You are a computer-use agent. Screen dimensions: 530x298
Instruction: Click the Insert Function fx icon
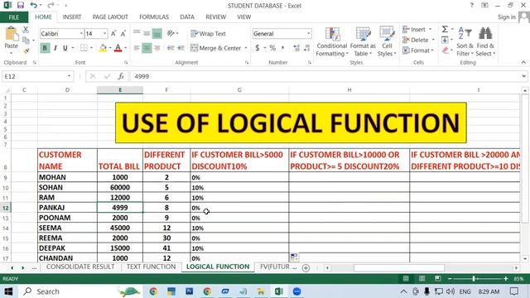pyautogui.click(x=121, y=76)
